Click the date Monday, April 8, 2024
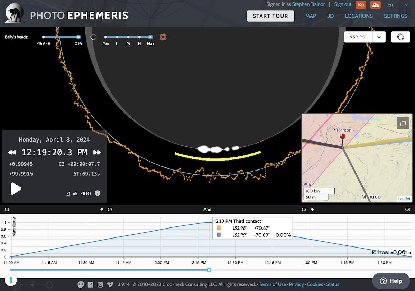415x291 pixels. pyautogui.click(x=54, y=140)
